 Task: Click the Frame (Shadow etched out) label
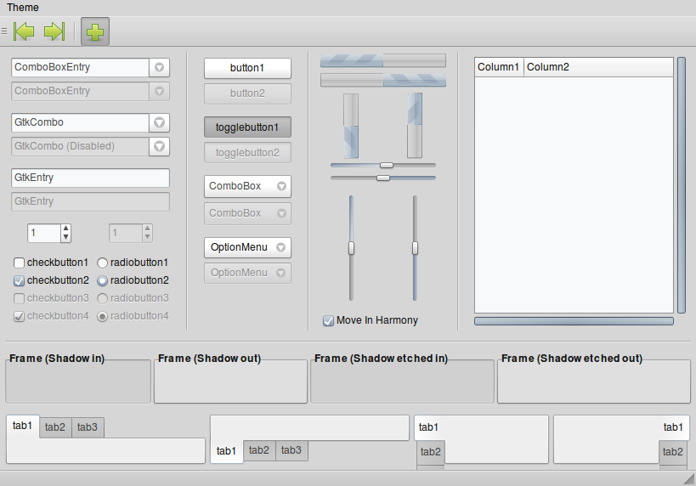572,359
